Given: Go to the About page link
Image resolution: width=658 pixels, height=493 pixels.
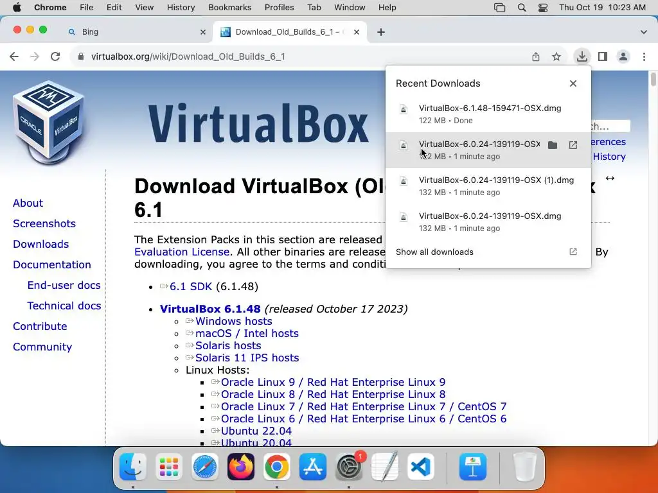Looking at the screenshot, I should 28,203.
